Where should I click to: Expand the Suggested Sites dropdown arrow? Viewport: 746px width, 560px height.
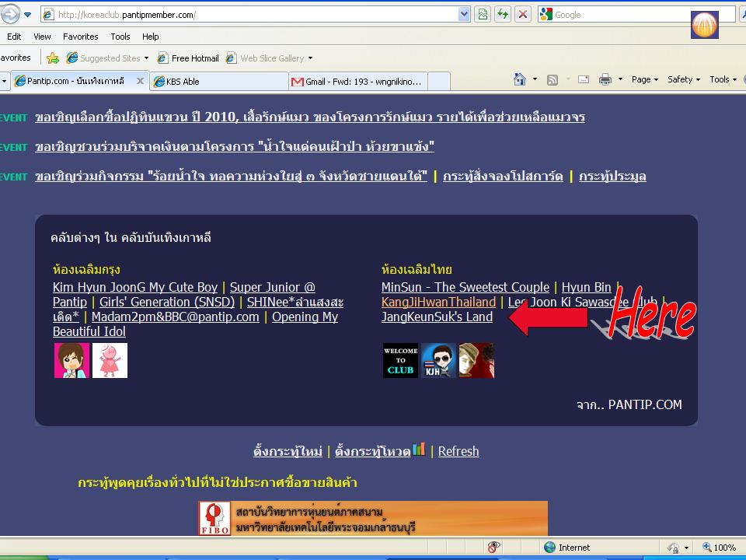(147, 58)
